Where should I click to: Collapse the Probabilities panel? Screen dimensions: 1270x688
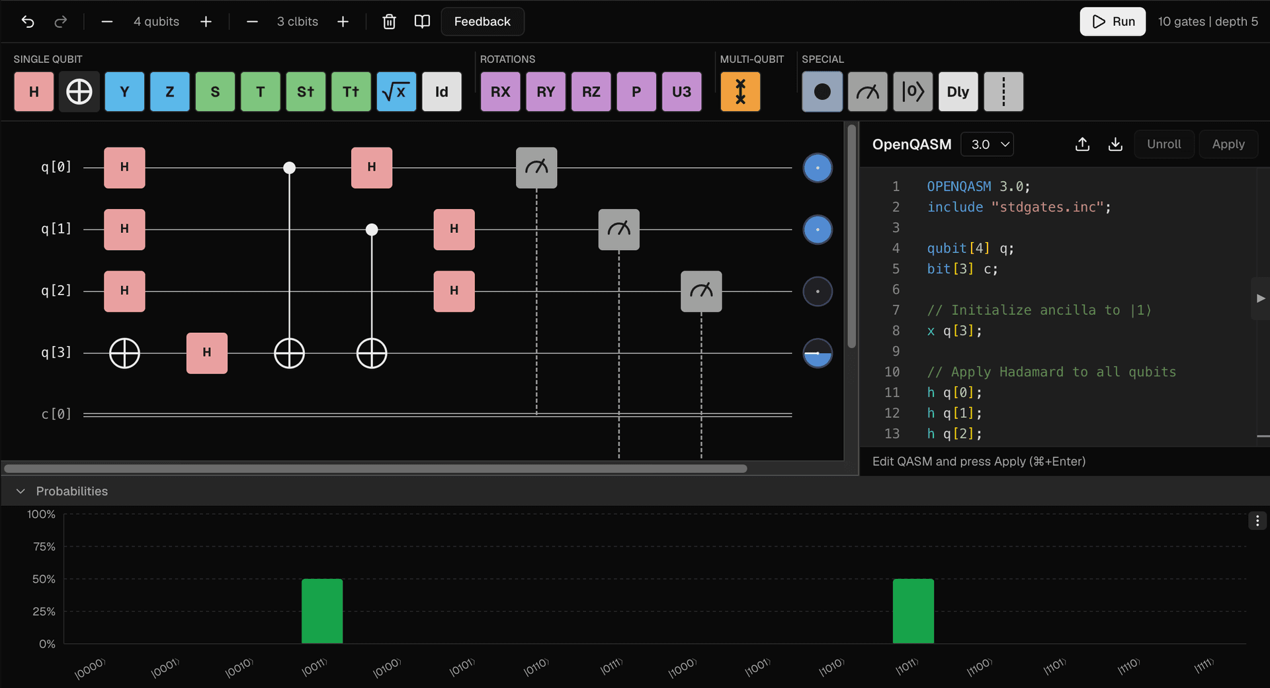[x=21, y=492]
